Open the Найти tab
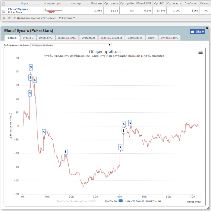The width and height of the screenshot is (211, 211). pos(152,38)
